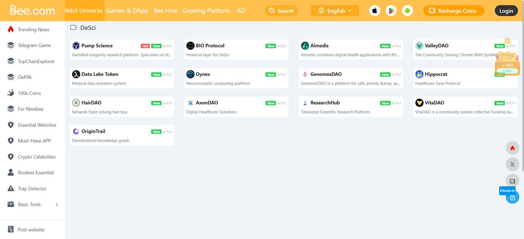Open the AxonDAO card title
The image size is (524, 239).
click(207, 103)
